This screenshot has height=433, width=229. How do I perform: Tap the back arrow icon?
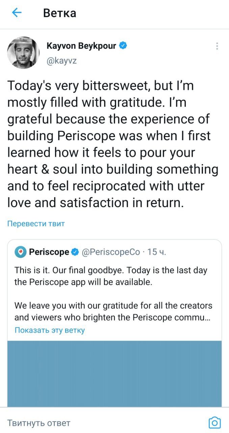click(x=17, y=13)
